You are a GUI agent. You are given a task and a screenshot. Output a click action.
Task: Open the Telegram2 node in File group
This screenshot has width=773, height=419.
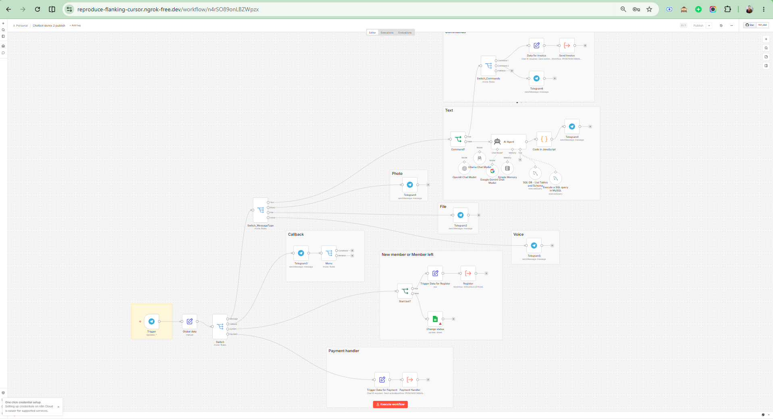point(461,215)
